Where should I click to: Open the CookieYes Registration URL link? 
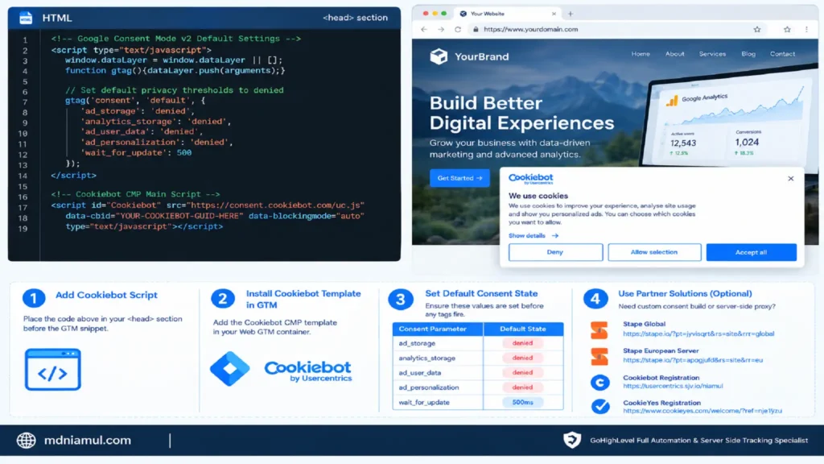[702, 411]
